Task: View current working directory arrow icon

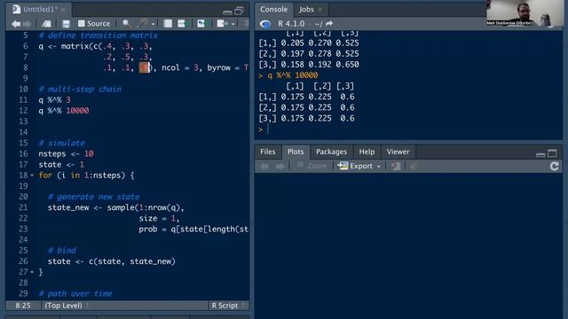Action: pyautogui.click(x=329, y=24)
